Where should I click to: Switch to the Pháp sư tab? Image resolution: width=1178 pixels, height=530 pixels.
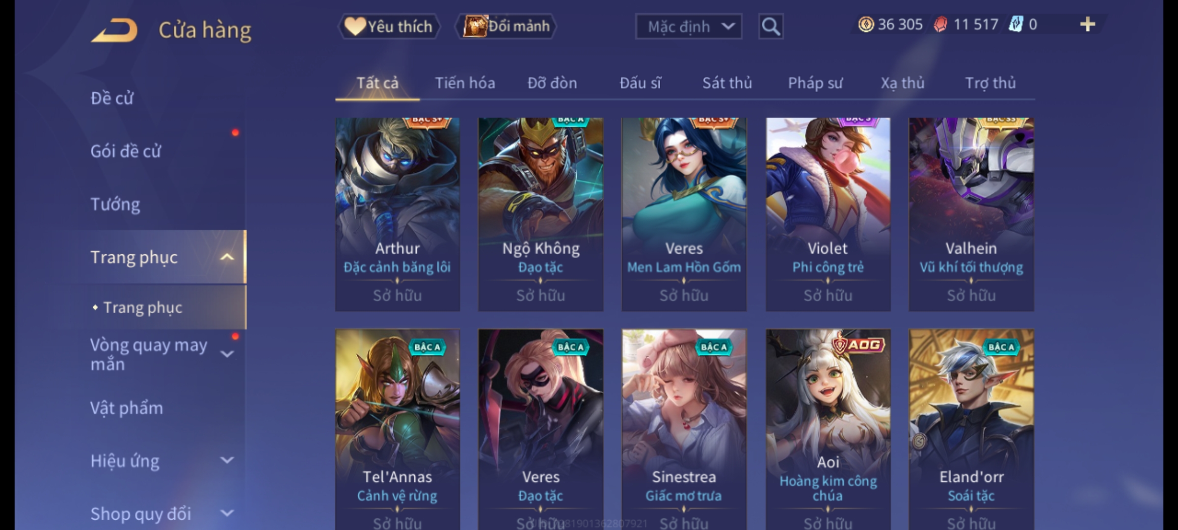click(815, 83)
